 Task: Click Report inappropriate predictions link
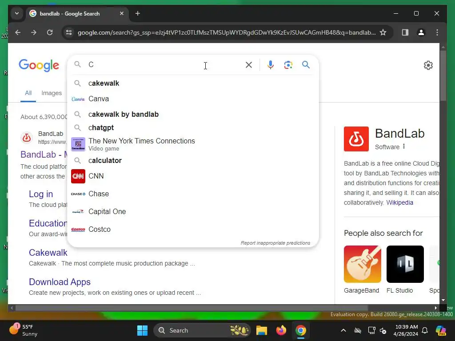click(x=275, y=243)
